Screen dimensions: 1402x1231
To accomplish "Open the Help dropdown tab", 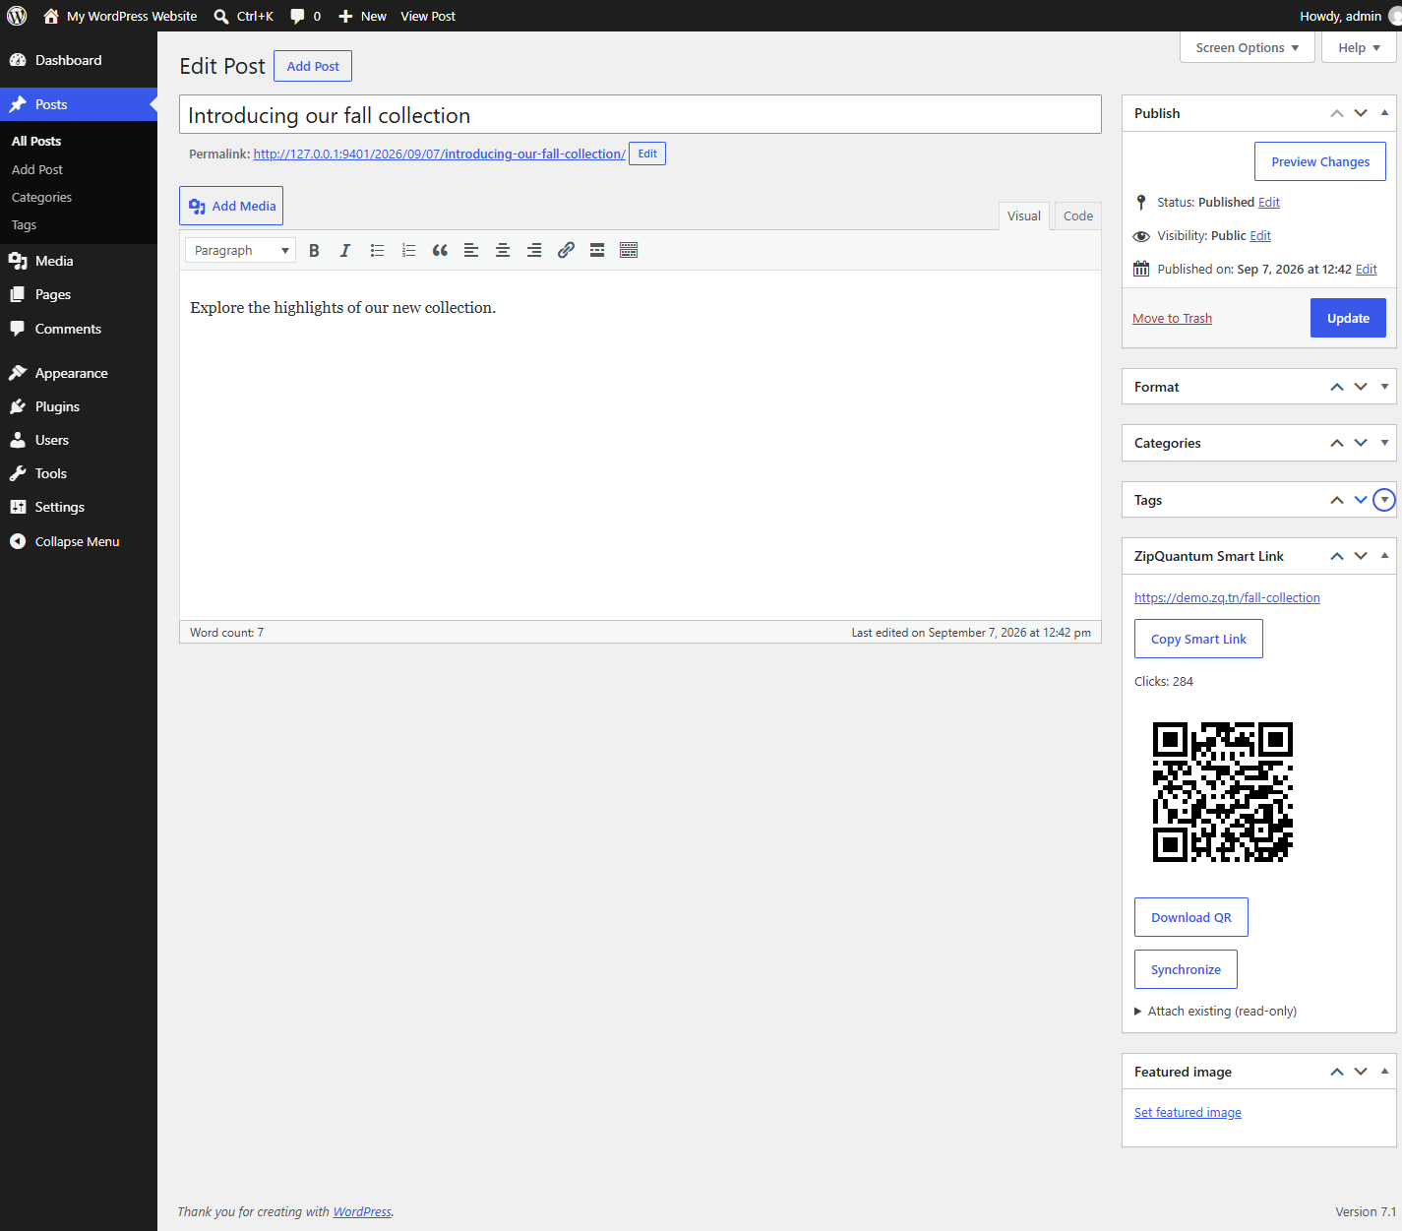I will 1359,47.
